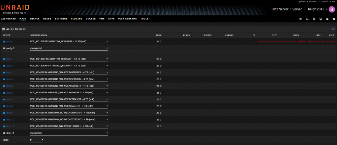Click the disk 11 status square icon
This screenshot has width=337, height=145.
[4, 126]
